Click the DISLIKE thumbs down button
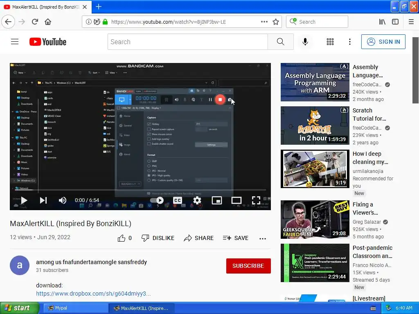The width and height of the screenshot is (419, 314). (x=158, y=238)
